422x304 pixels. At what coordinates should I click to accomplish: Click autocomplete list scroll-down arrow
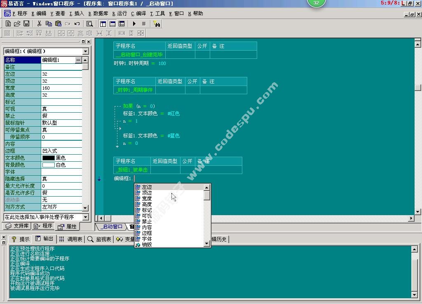tap(207, 244)
